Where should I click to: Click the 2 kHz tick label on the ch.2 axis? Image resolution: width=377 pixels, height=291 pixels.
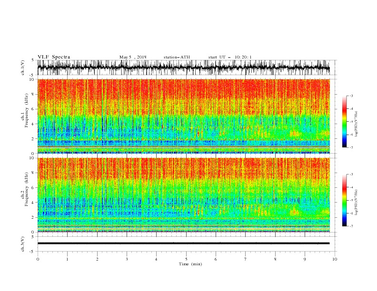(33, 217)
